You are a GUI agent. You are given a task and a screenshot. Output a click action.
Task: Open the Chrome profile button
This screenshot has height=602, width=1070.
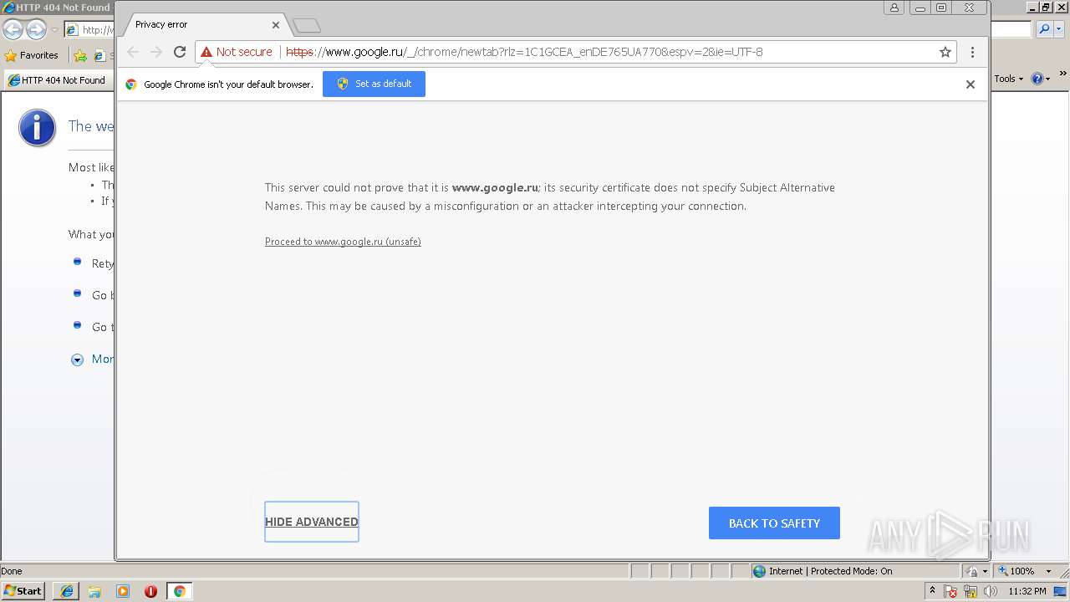coord(894,8)
